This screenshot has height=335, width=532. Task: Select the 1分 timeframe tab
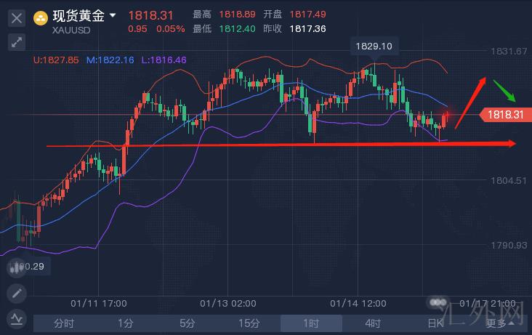[x=126, y=323]
